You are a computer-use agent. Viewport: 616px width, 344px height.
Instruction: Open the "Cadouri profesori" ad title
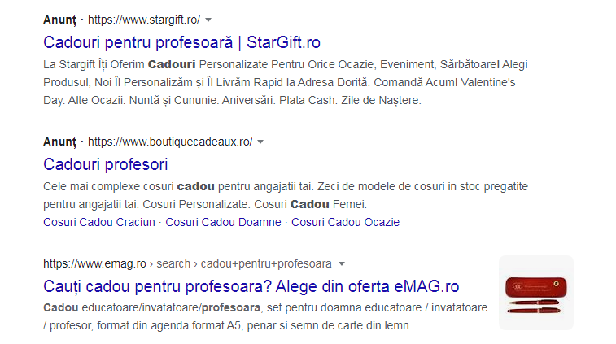click(105, 164)
